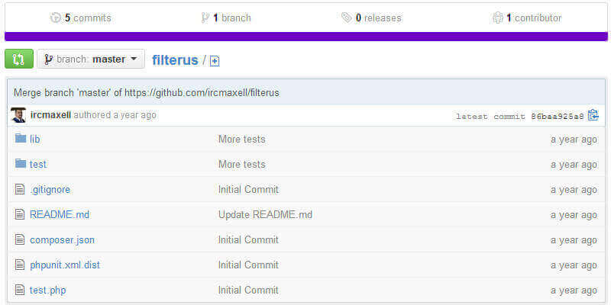The width and height of the screenshot is (611, 305).
Task: Open the phpunit.xml.dist file
Action: point(65,265)
